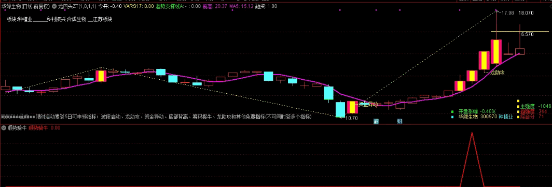Click the 综合分 71 legend value
This screenshot has width=552, height=187.
[x=532, y=117]
